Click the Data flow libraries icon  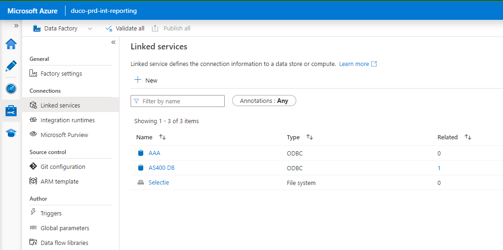(33, 242)
